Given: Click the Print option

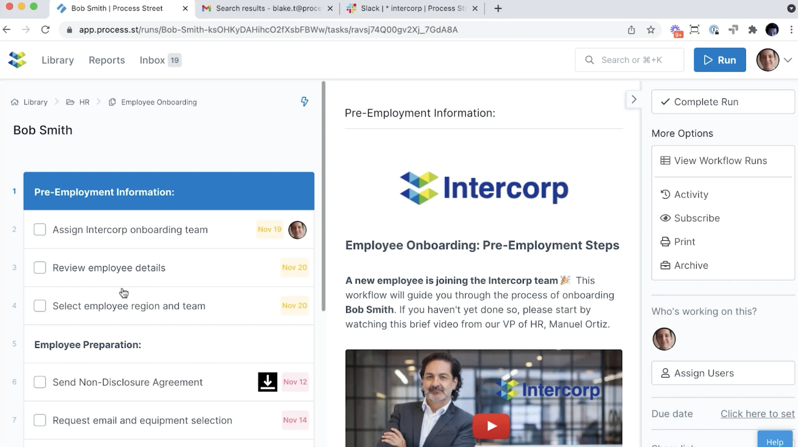Looking at the screenshot, I should point(677,242).
